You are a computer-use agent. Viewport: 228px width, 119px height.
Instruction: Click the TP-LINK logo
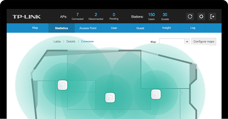pos(26,17)
